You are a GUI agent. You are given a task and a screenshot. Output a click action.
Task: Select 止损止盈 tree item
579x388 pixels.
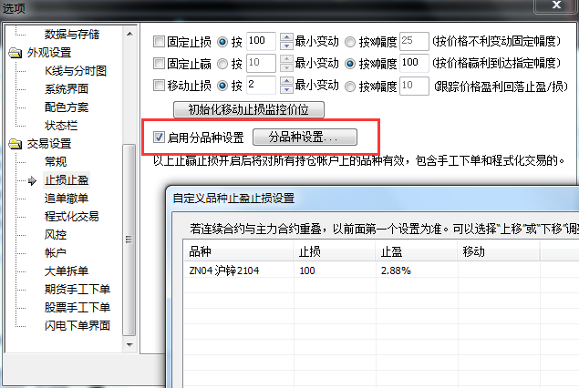(67, 180)
